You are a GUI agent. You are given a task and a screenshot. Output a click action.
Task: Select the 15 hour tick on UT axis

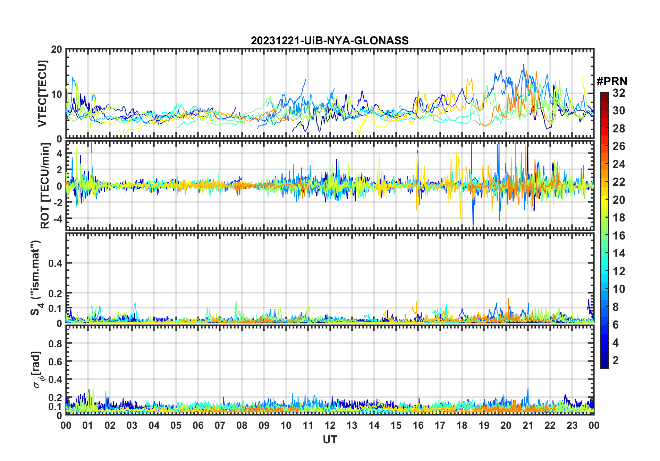[x=396, y=425]
